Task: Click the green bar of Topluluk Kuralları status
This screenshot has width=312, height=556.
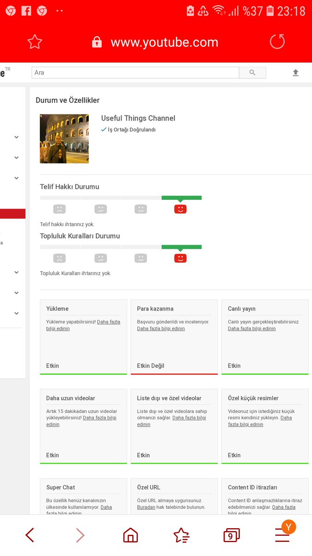Action: coord(182,247)
